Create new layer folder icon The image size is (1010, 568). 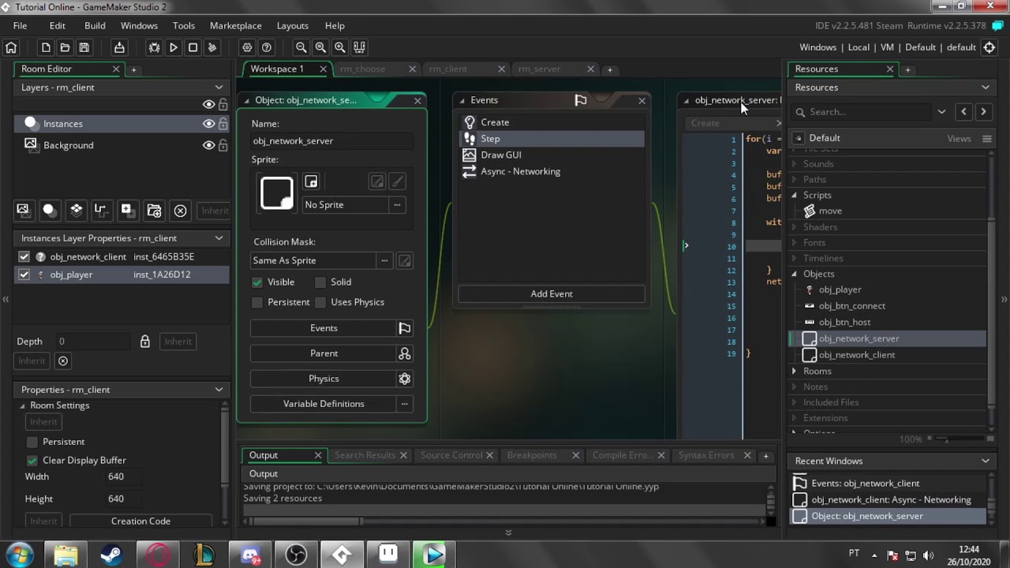[154, 210]
